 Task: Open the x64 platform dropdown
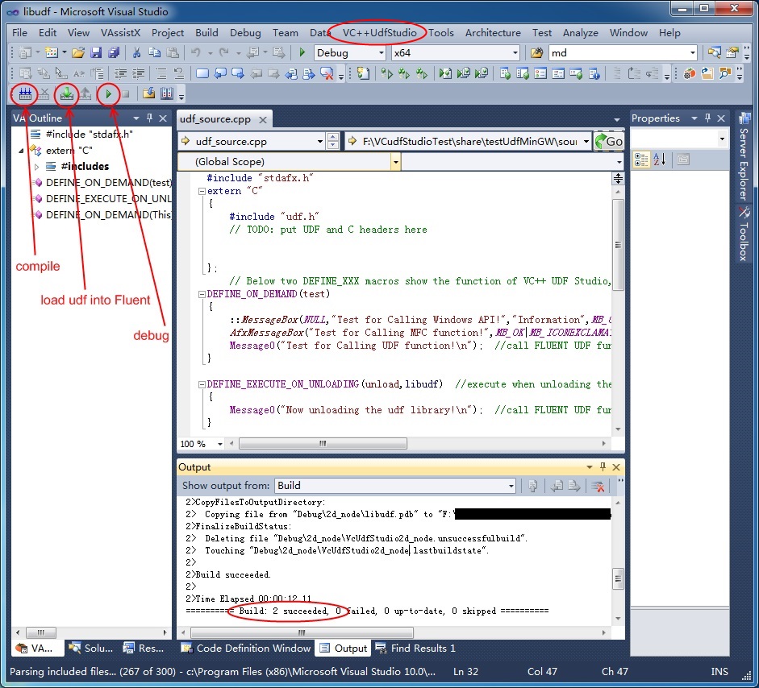coord(515,53)
